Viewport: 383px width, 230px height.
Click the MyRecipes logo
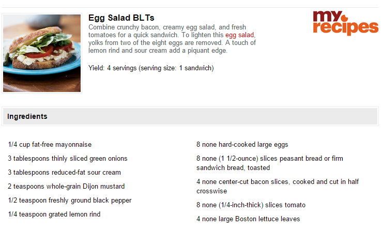346,23
